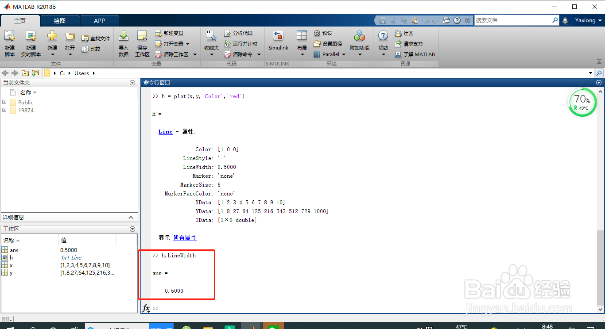Open the Yaxiong account dropdown
The image size is (605, 329).
coord(589,20)
